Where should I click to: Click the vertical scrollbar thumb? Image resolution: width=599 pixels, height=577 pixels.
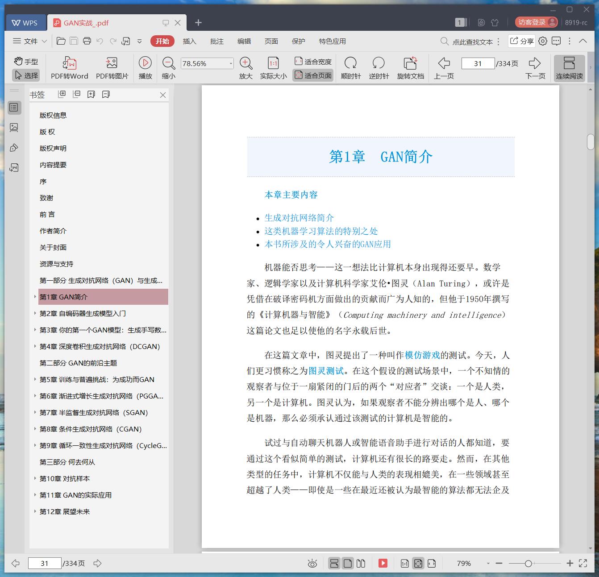[591, 141]
